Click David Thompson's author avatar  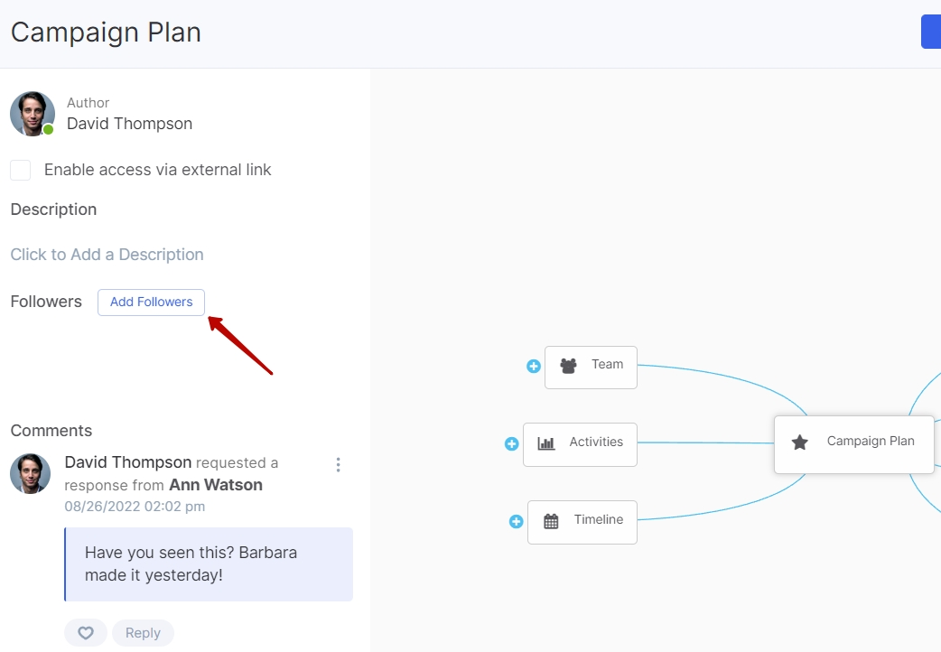click(x=33, y=114)
